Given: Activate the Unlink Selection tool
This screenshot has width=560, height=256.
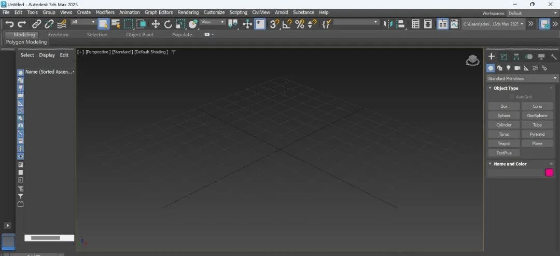Looking at the screenshot, I should pos(49,24).
